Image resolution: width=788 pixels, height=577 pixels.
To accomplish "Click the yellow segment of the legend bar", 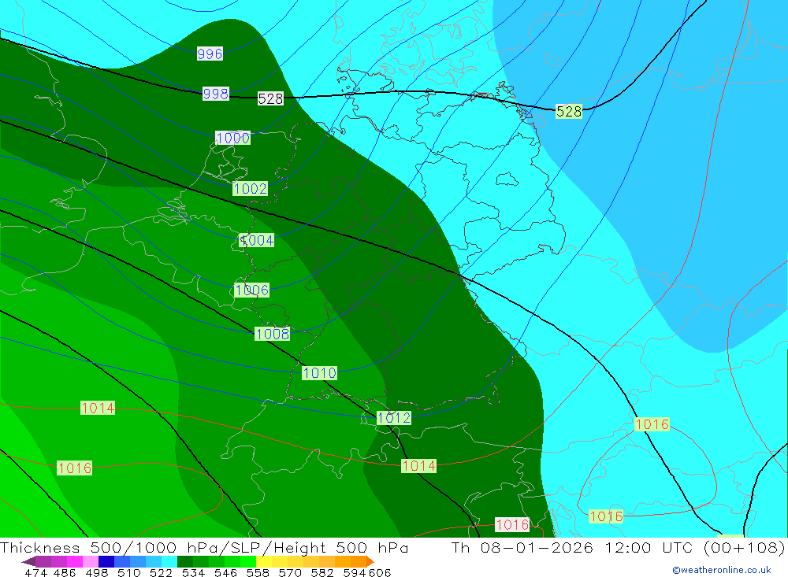I will (x=272, y=561).
